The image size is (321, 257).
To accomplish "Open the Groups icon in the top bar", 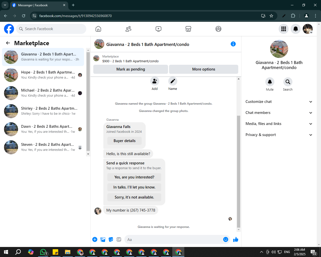I will click(x=218, y=29).
